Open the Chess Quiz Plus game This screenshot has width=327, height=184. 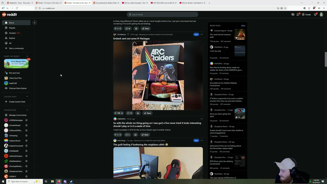[16, 78]
